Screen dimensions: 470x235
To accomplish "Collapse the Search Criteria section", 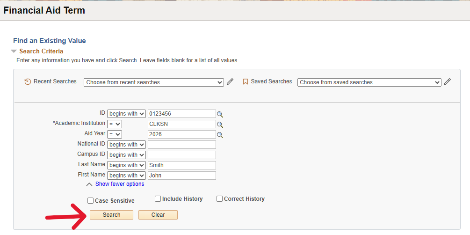I will [14, 51].
